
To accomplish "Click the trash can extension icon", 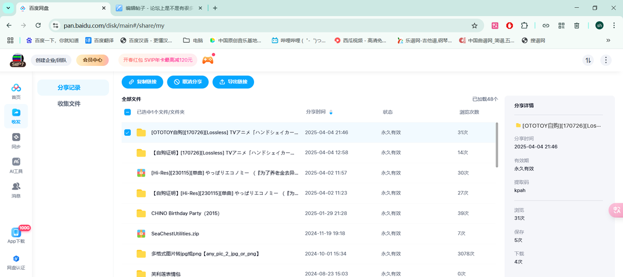I will tap(577, 25).
